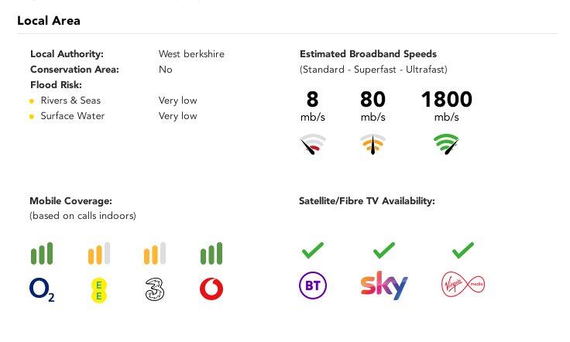
Task: Click the Sky logo
Action: [384, 286]
